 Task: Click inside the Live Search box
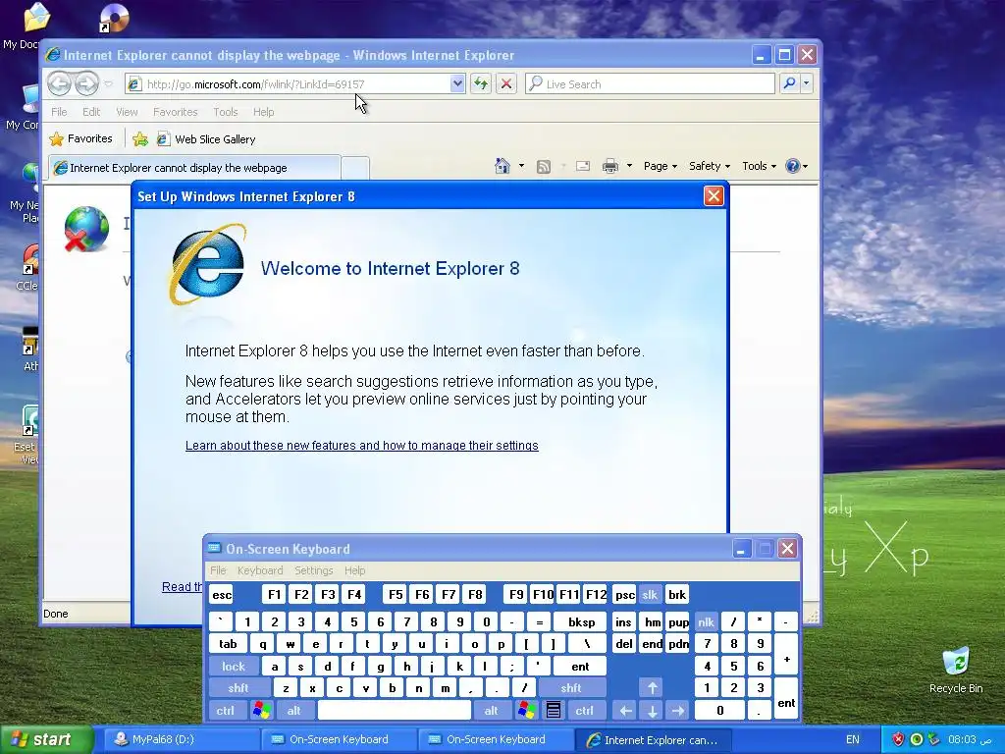click(650, 84)
